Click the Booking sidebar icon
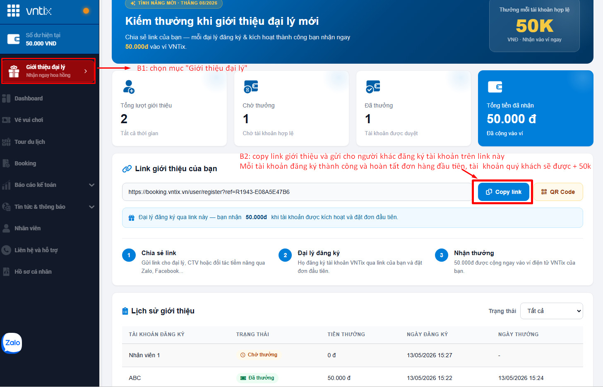603x387 pixels. (x=6, y=163)
